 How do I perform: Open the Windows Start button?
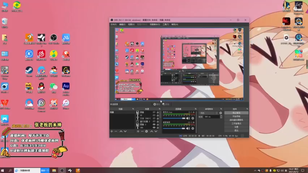tap(3, 171)
